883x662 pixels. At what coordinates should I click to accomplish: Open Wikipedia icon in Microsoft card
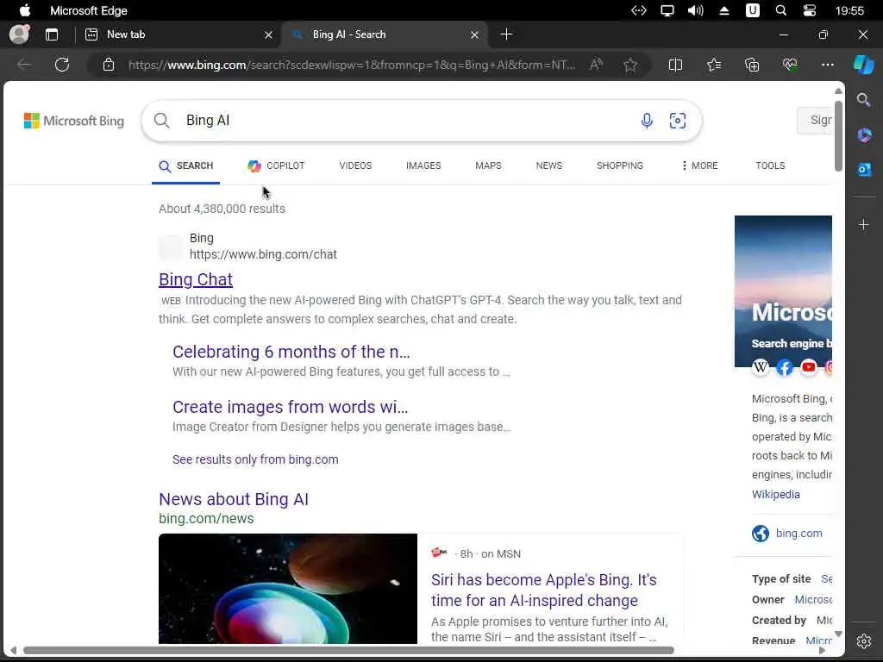click(761, 367)
